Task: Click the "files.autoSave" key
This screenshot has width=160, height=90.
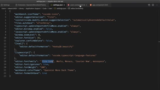Action: click(24, 23)
